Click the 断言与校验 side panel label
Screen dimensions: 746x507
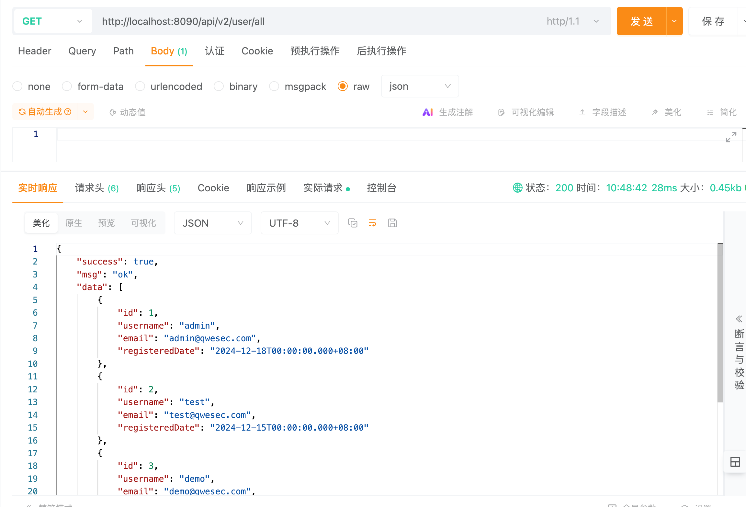click(739, 359)
